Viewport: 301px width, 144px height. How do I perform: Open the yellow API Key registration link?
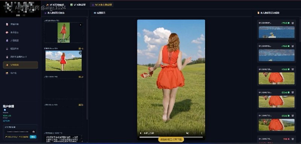click(x=17, y=137)
